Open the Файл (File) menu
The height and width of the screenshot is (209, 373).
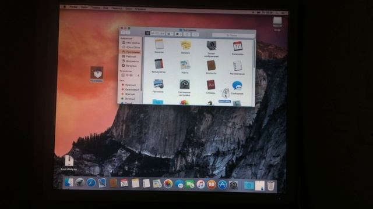tap(84, 8)
